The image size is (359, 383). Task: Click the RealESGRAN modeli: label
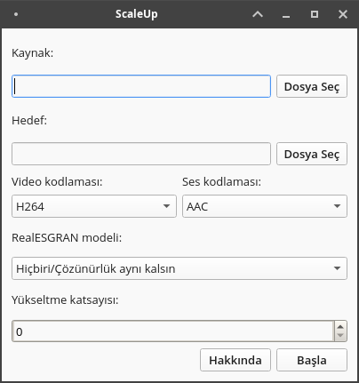67,237
